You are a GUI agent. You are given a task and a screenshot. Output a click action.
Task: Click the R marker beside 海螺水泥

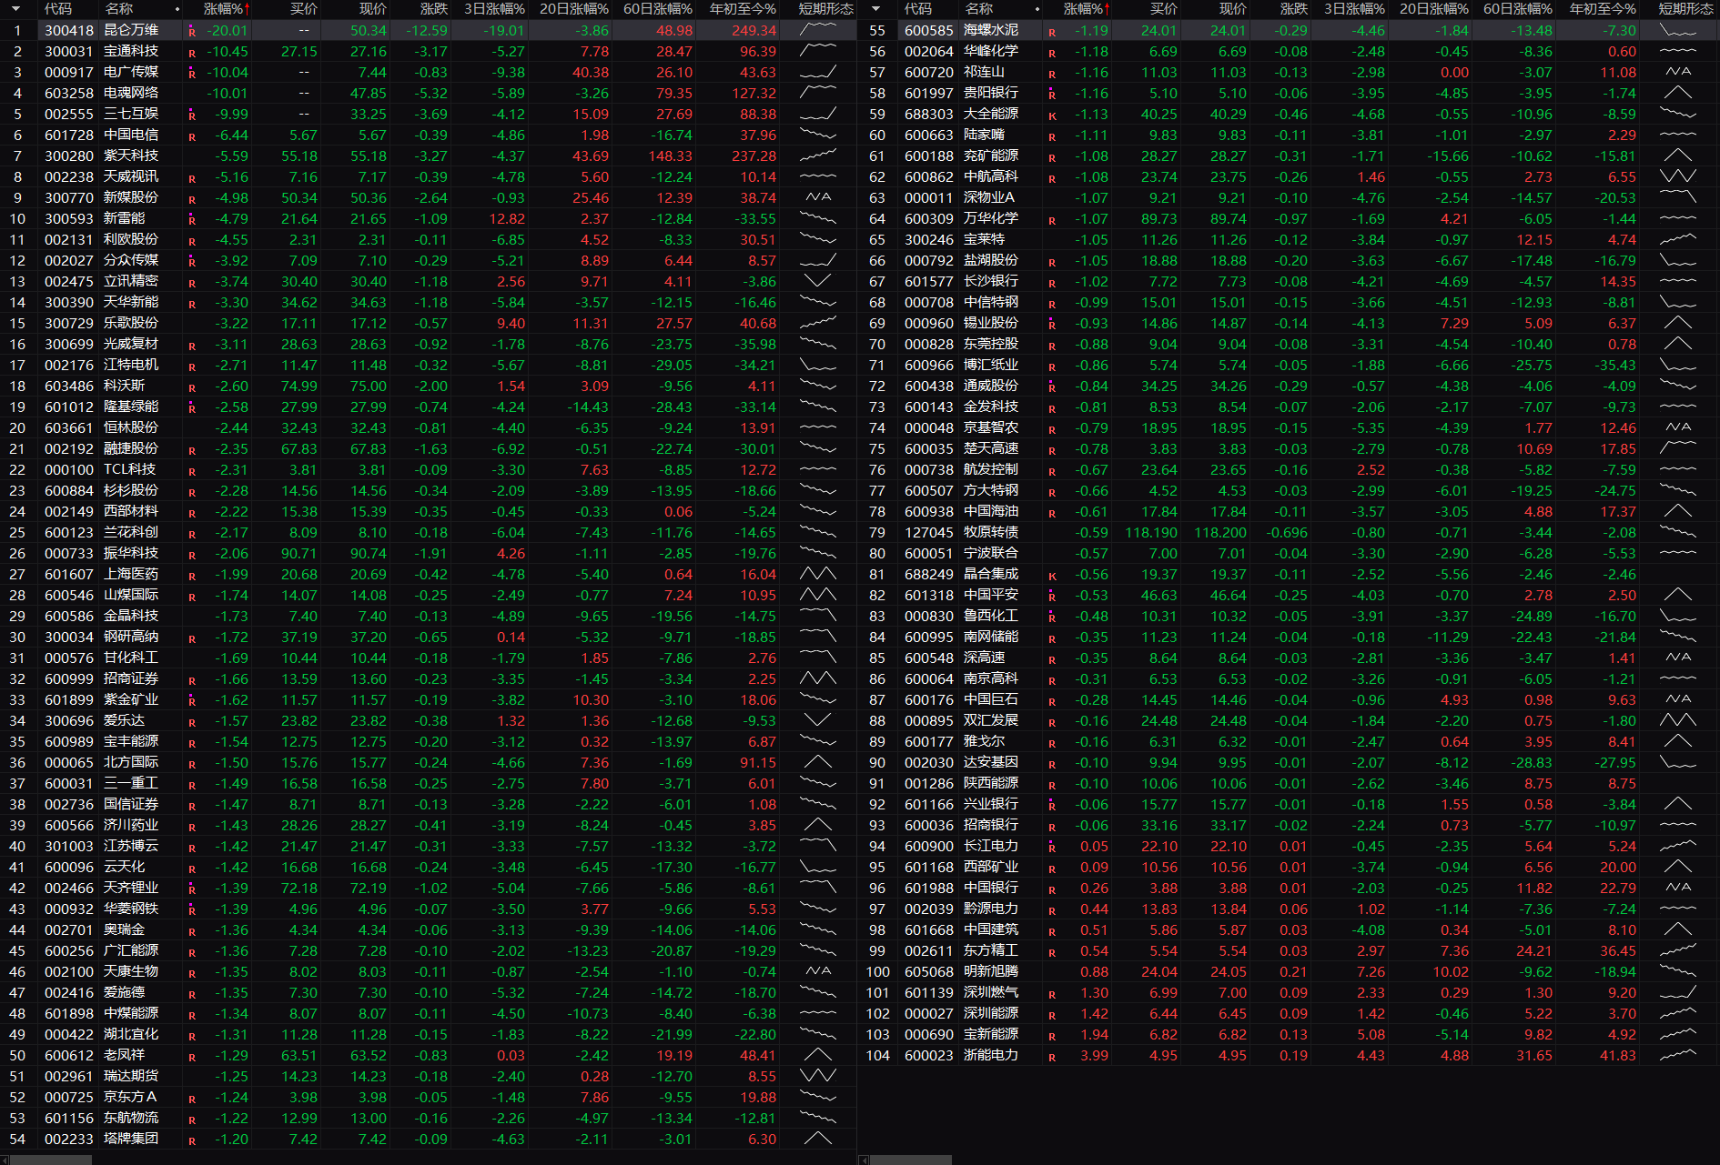coord(1052,32)
